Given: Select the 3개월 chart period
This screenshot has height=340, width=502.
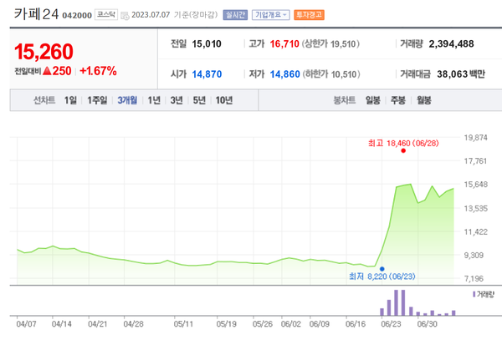Looking at the screenshot, I should click(x=127, y=101).
